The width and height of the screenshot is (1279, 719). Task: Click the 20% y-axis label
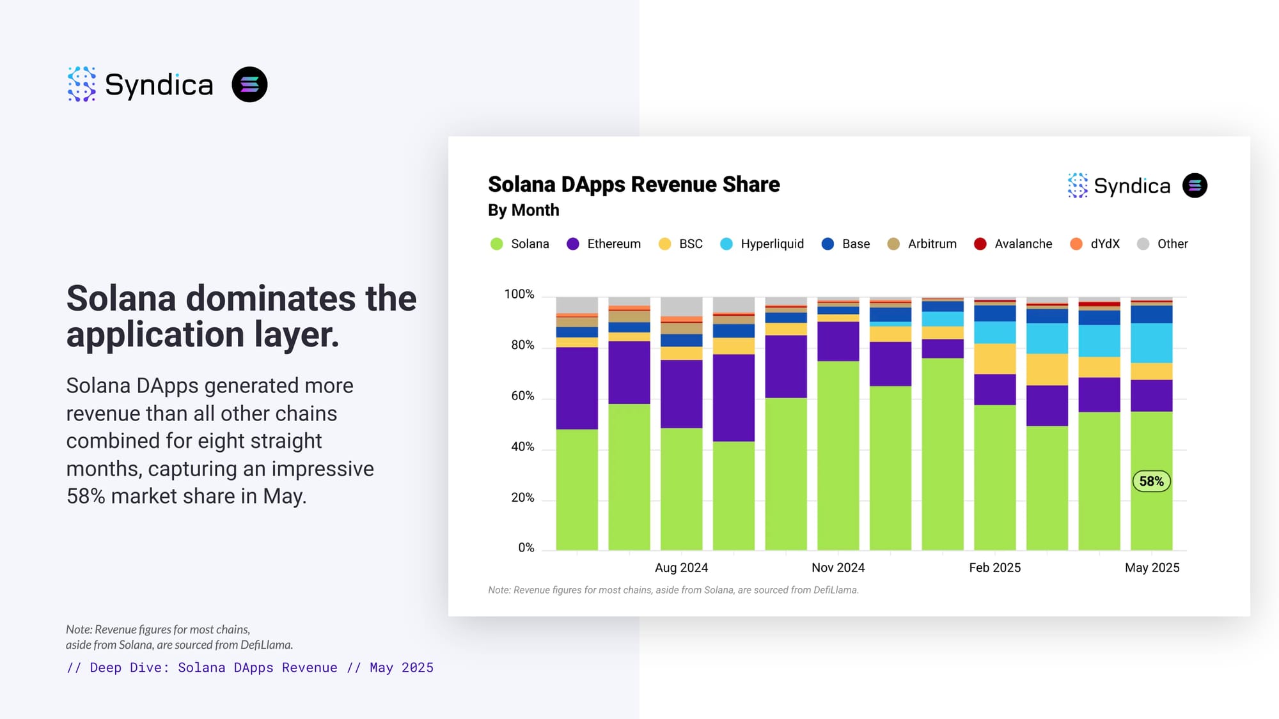(x=522, y=497)
